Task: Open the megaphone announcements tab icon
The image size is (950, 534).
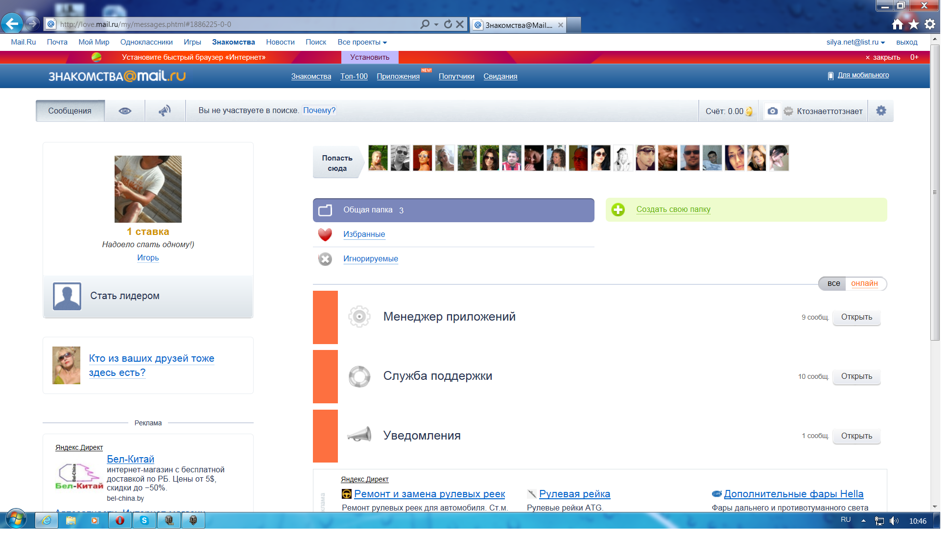Action: coord(165,111)
